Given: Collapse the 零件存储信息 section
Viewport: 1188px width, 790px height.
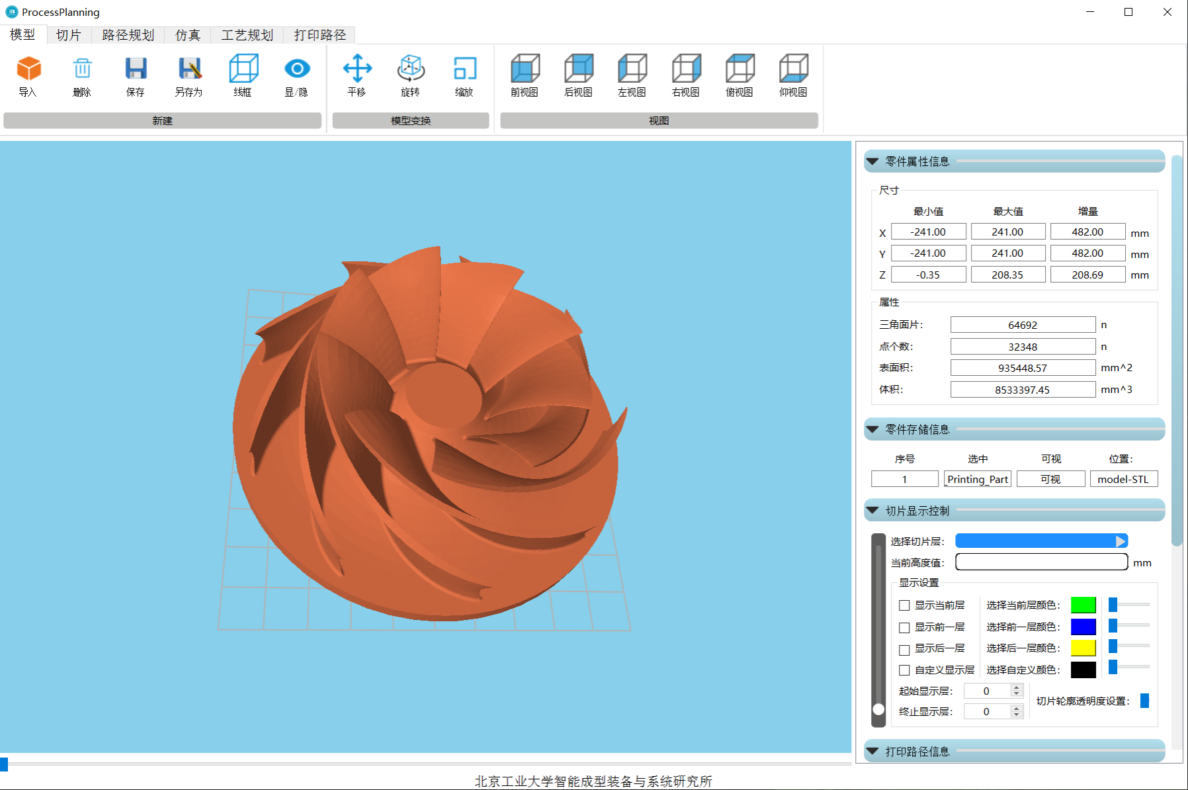Looking at the screenshot, I should point(872,429).
